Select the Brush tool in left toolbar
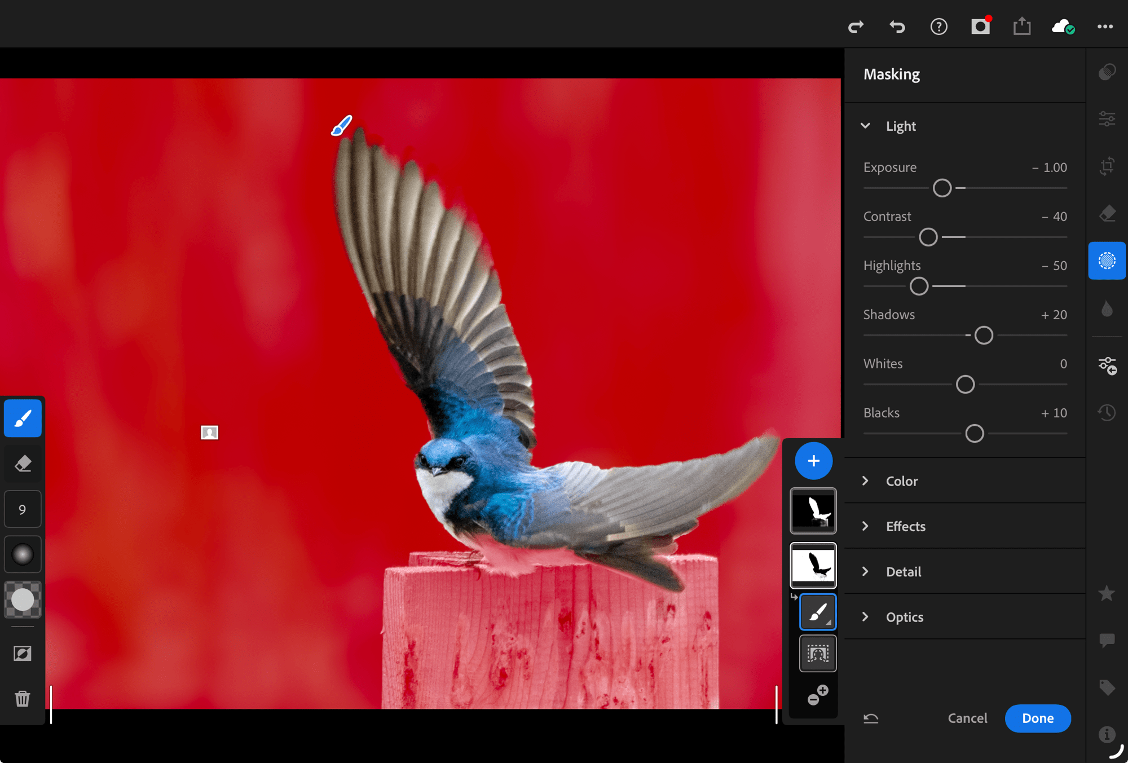Screen dimensions: 1128x763 pos(23,418)
